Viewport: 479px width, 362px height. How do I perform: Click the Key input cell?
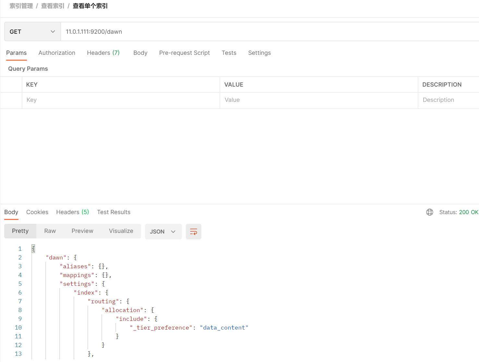[x=121, y=100]
